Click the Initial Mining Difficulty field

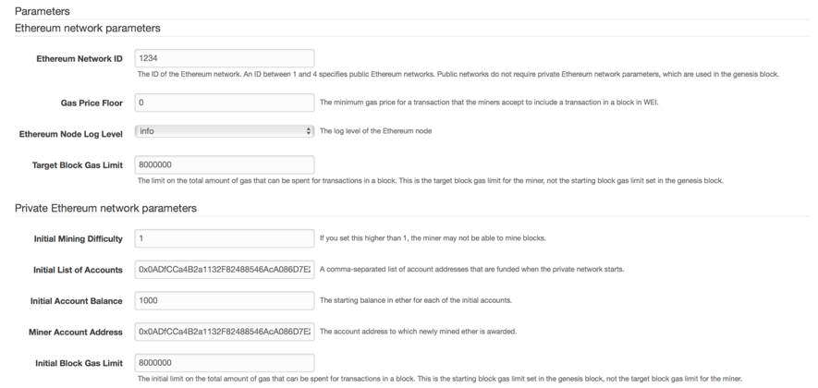[225, 238]
